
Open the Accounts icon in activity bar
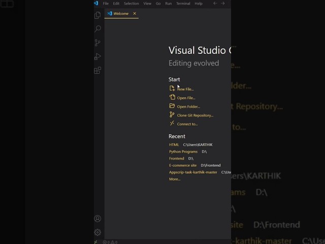point(97,219)
